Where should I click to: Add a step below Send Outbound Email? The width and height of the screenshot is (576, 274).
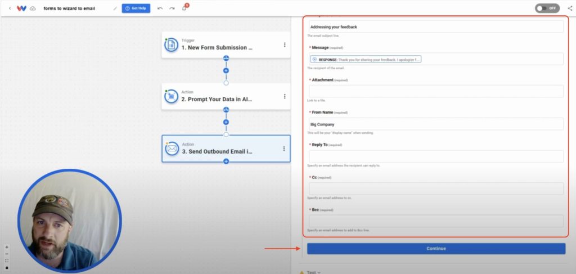click(226, 161)
